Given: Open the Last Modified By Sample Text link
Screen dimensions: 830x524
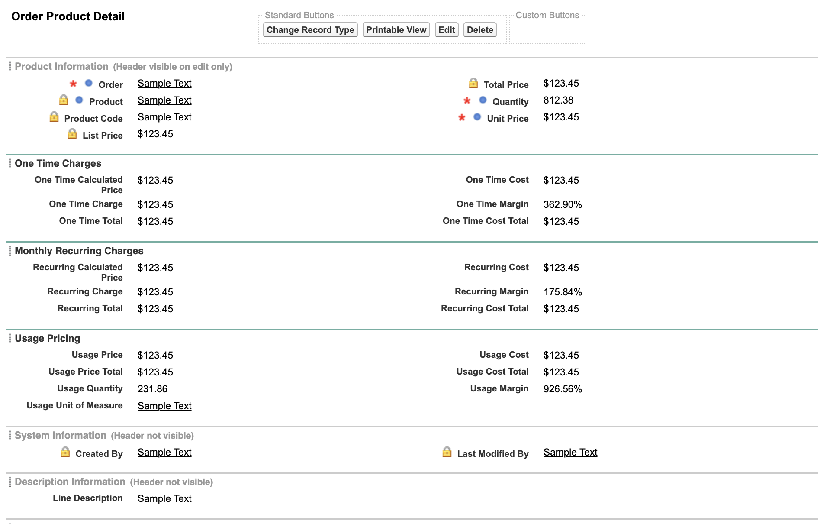Looking at the screenshot, I should (570, 453).
